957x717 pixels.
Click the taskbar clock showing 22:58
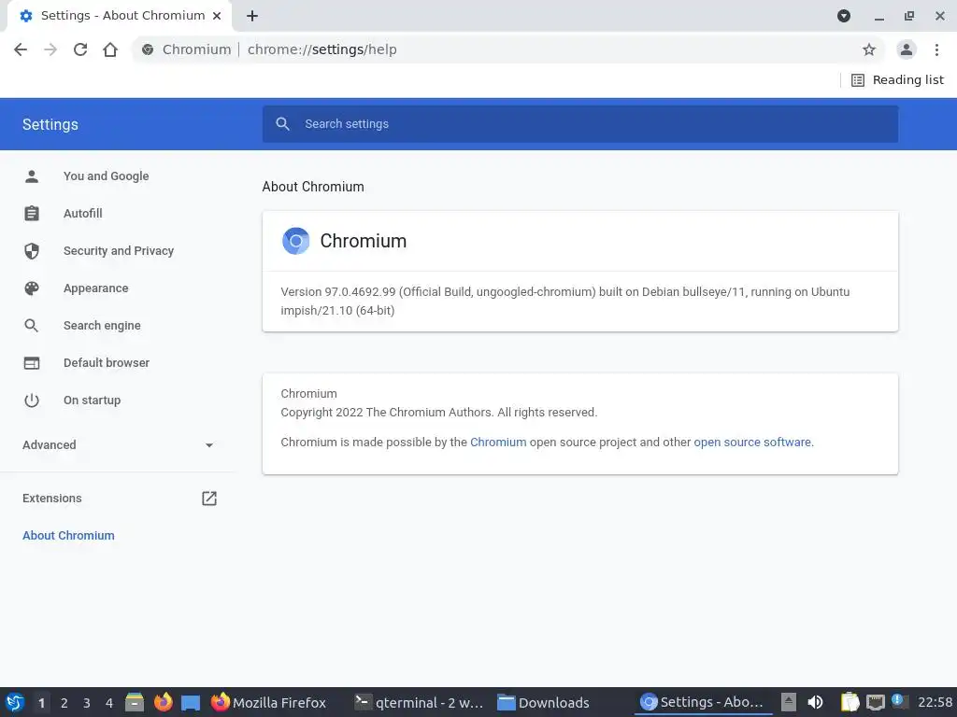[935, 702]
